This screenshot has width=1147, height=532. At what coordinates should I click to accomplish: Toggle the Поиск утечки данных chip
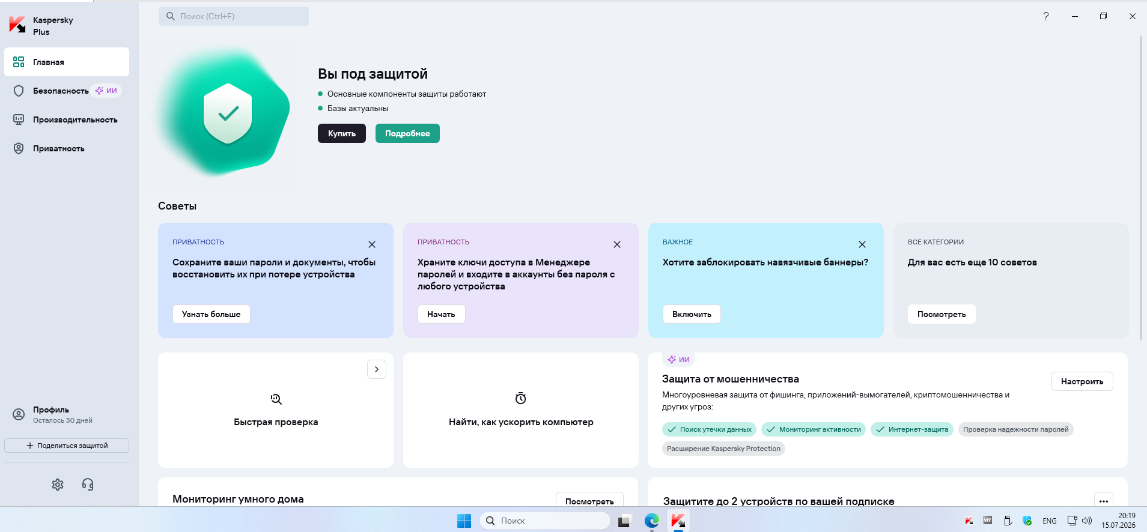(710, 429)
